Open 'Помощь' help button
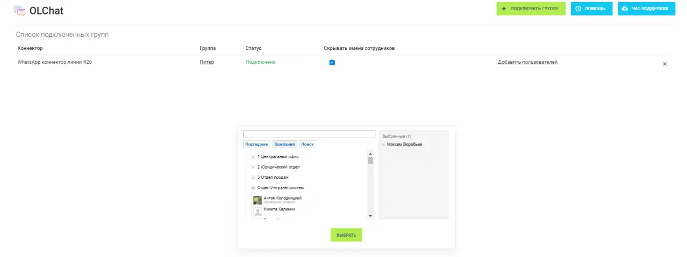This screenshot has height=257, width=687. click(x=591, y=9)
